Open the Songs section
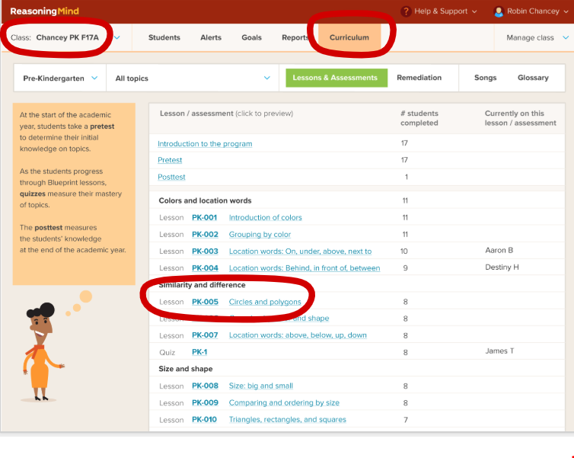Image resolution: width=574 pixels, height=458 pixels. [x=485, y=78]
